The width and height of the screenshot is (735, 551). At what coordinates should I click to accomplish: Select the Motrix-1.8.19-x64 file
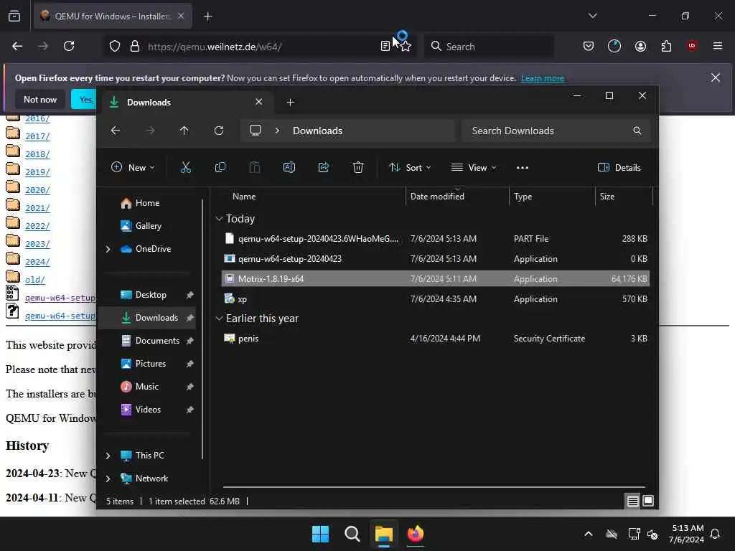point(436,279)
